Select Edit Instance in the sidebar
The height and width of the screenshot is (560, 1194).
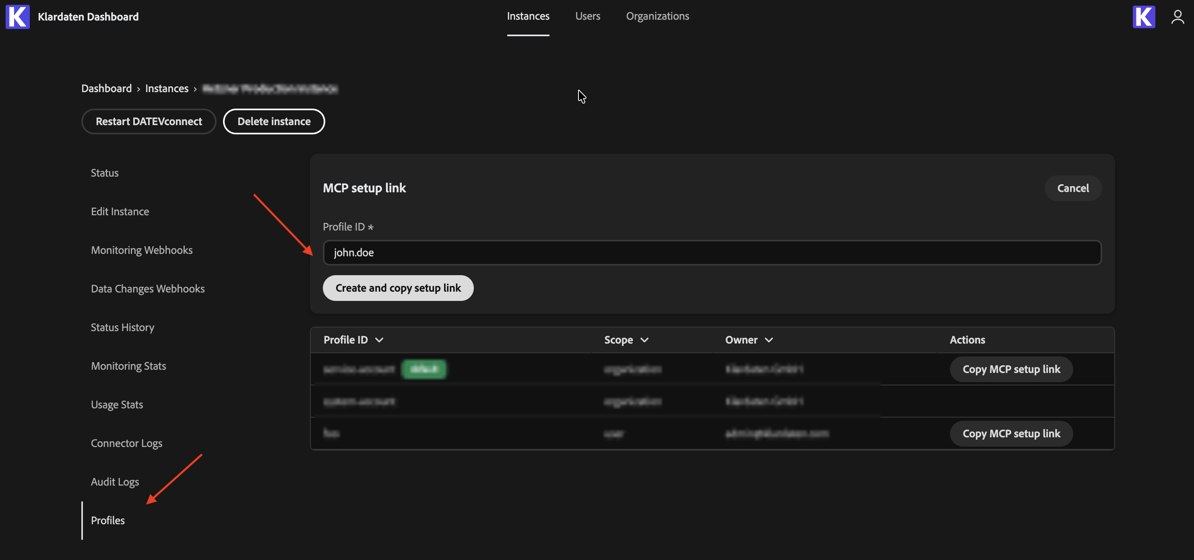[x=120, y=211]
